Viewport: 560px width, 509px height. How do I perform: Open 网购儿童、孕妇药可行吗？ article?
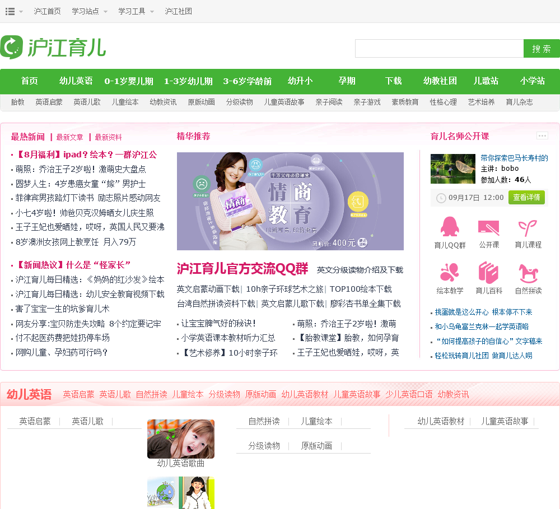(x=62, y=353)
